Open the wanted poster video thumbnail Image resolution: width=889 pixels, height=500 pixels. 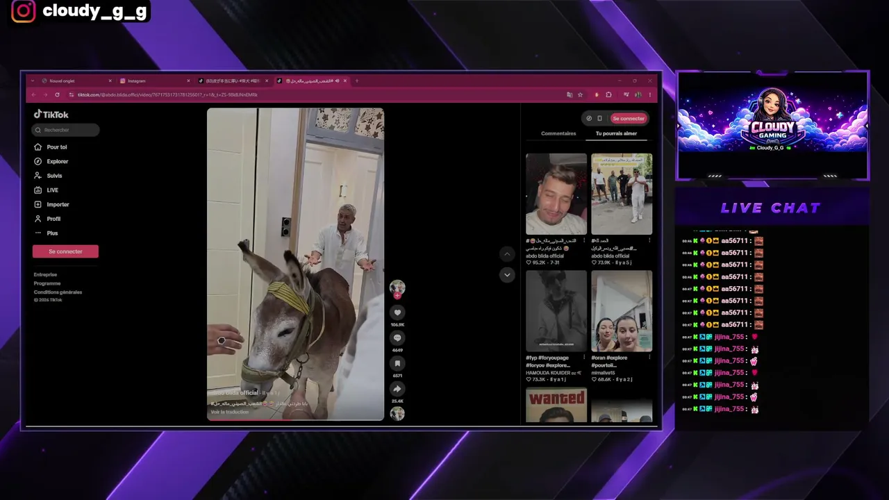coord(556,405)
